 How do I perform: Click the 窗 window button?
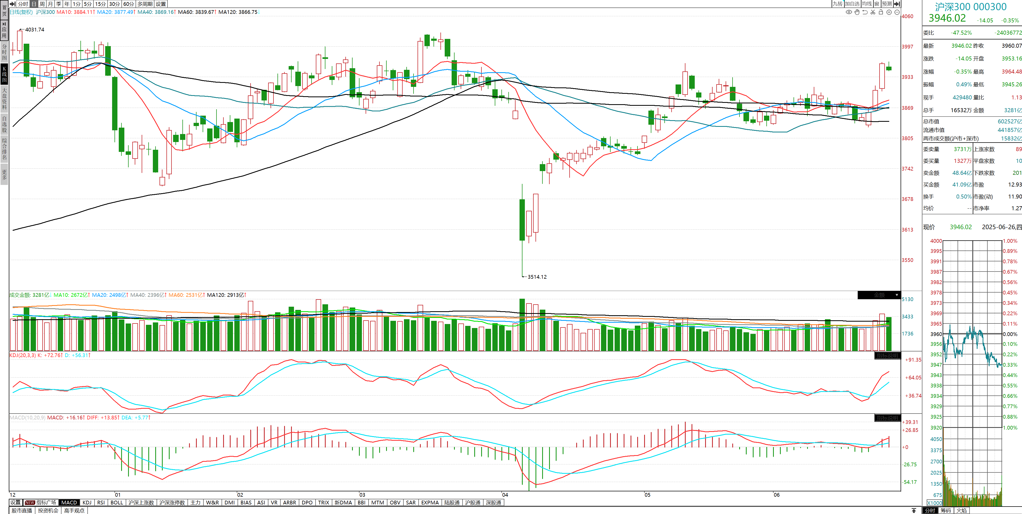pos(877,4)
